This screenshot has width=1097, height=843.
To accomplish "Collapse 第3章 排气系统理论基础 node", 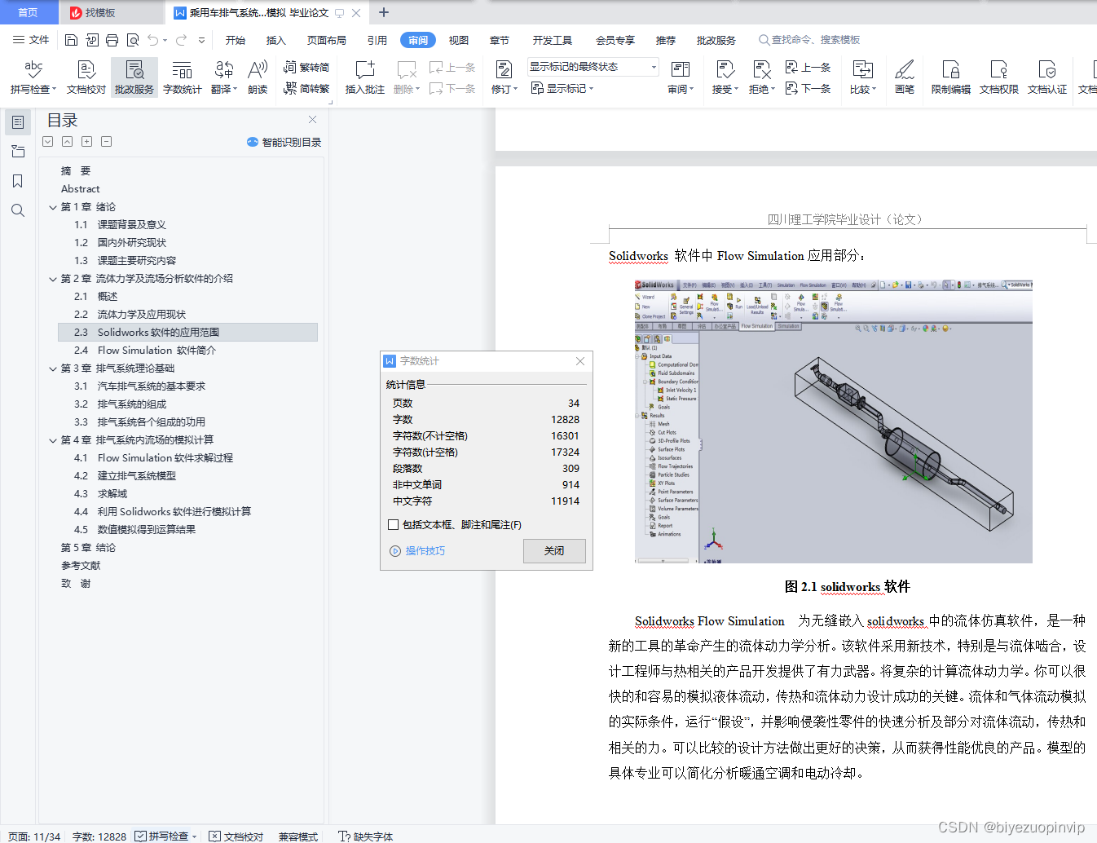I will 53,369.
